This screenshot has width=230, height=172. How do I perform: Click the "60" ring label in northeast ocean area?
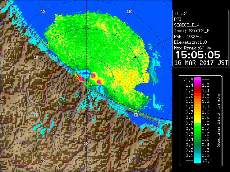(129, 12)
